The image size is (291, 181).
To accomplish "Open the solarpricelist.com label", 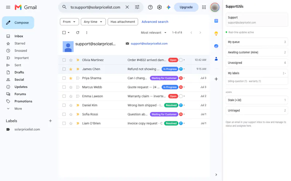I will click(x=27, y=130).
